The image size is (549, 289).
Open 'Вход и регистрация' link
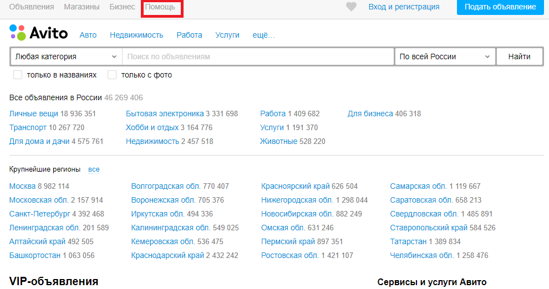coord(404,7)
